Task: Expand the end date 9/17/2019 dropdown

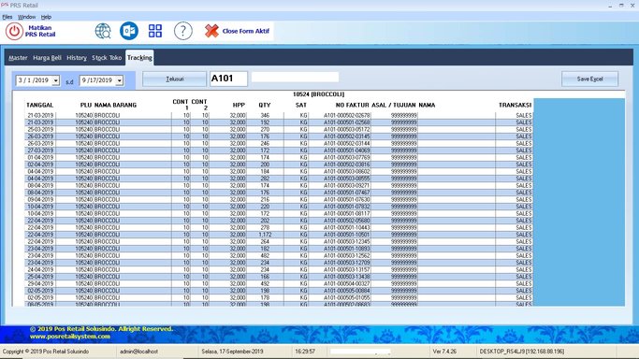Action: tap(119, 80)
